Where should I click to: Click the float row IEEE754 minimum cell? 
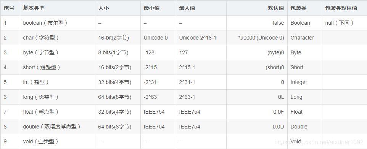(158, 112)
